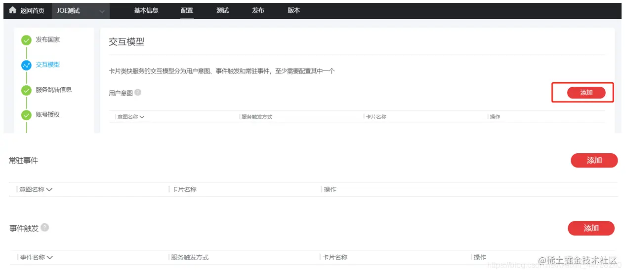
Task: Open the JOE测试 project dropdown
Action: [81, 10]
